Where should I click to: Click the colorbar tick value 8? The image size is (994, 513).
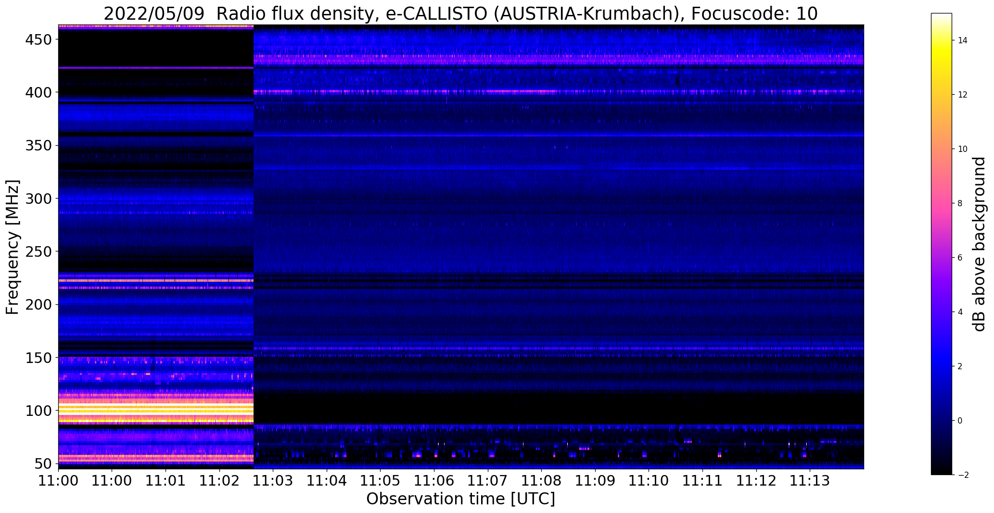(x=960, y=203)
